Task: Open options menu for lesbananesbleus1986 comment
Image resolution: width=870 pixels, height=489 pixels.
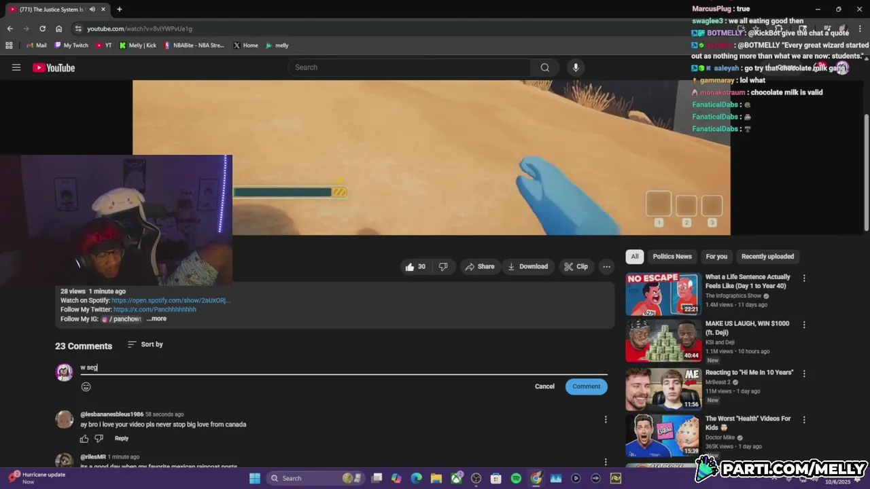Action: click(x=606, y=420)
